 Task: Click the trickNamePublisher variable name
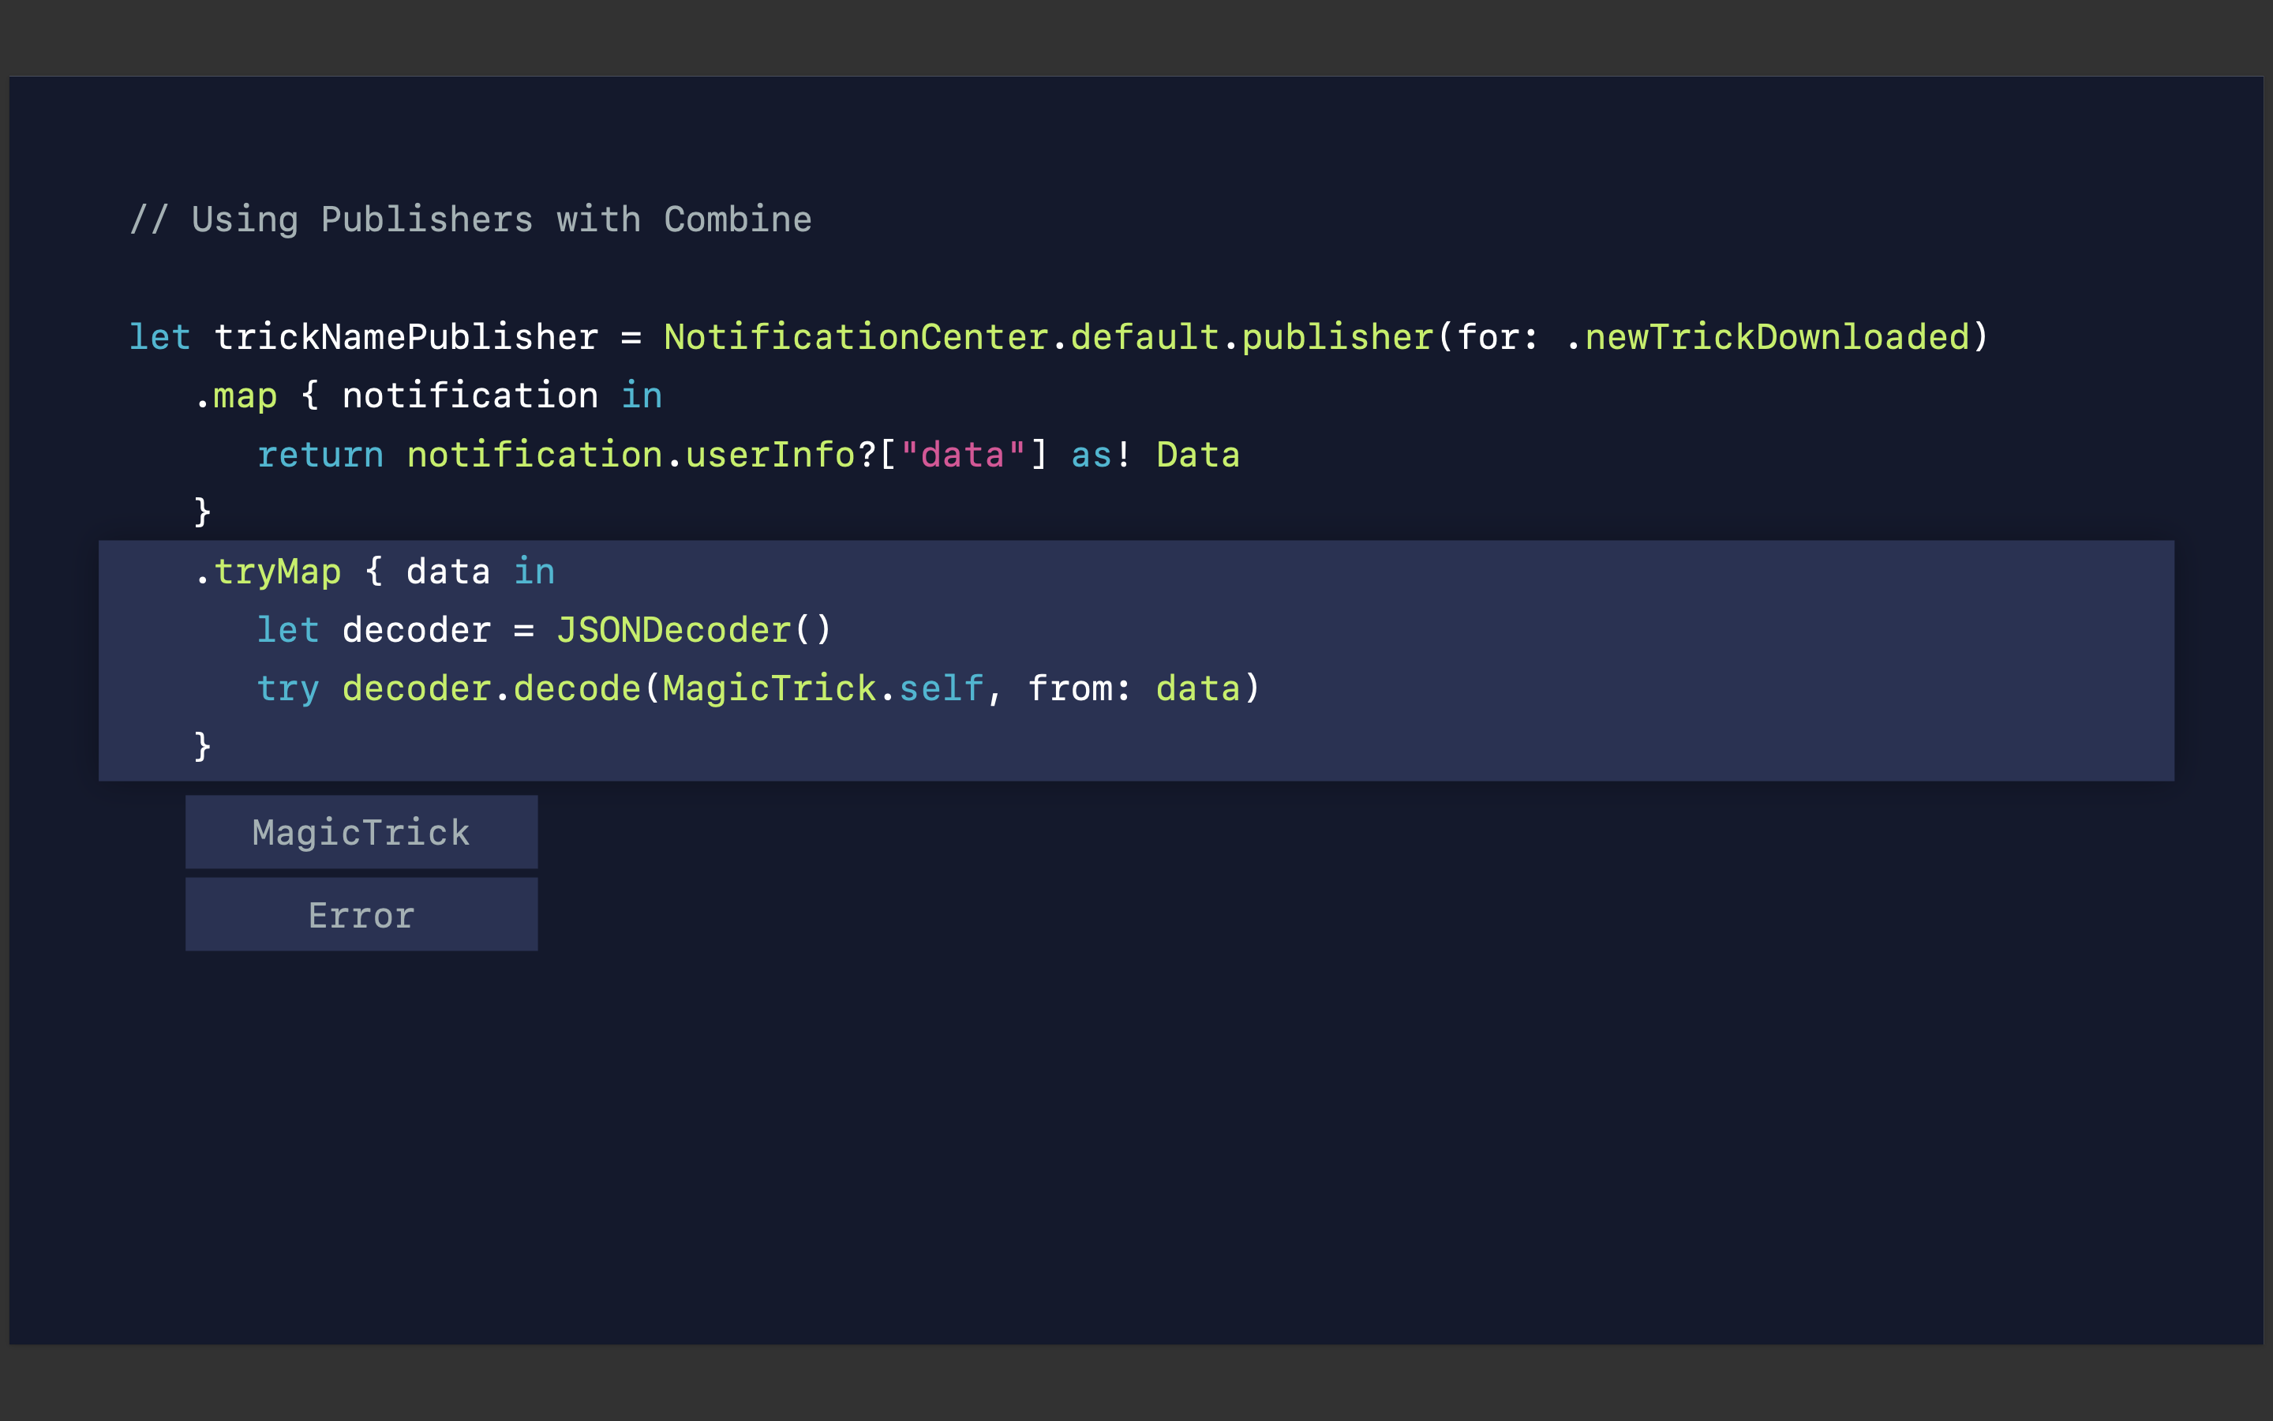click(406, 337)
